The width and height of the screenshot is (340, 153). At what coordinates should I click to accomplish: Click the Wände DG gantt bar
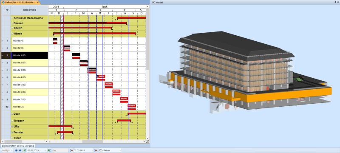pyautogui.click(x=132, y=107)
